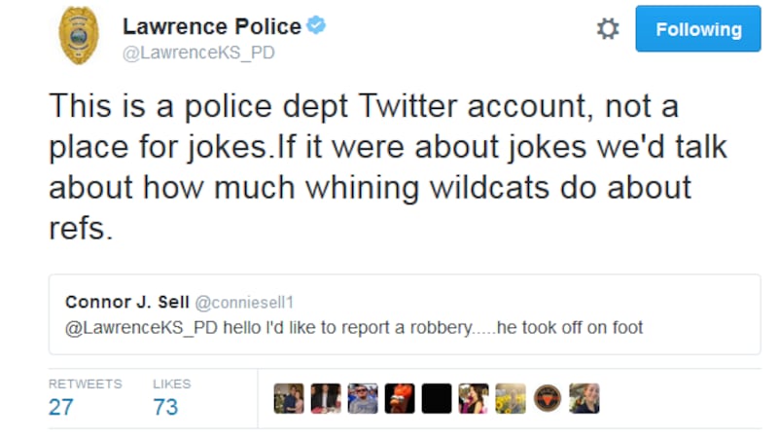This screenshot has height=438, width=778.
Task: Click the woman in pink liker avatar
Action: click(x=474, y=398)
